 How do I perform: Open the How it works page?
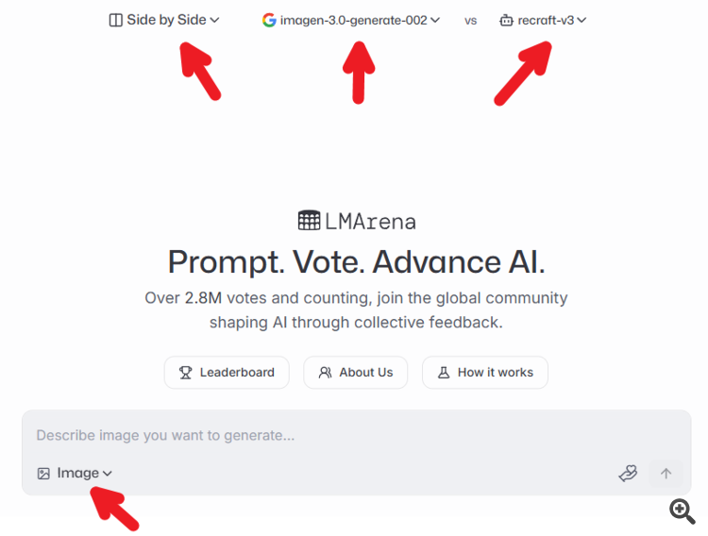pos(485,373)
